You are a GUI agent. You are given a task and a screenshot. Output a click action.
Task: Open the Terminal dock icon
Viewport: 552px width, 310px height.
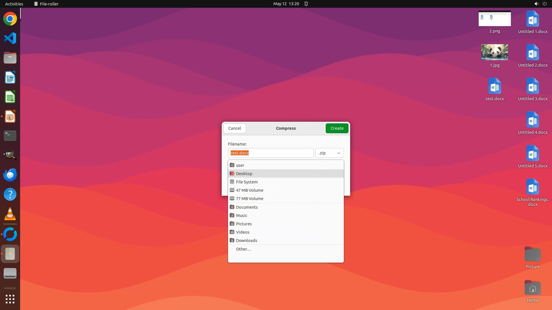coord(10,136)
